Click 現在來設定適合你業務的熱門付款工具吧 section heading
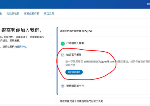Screen dimensions: 150x106 tap(81, 101)
